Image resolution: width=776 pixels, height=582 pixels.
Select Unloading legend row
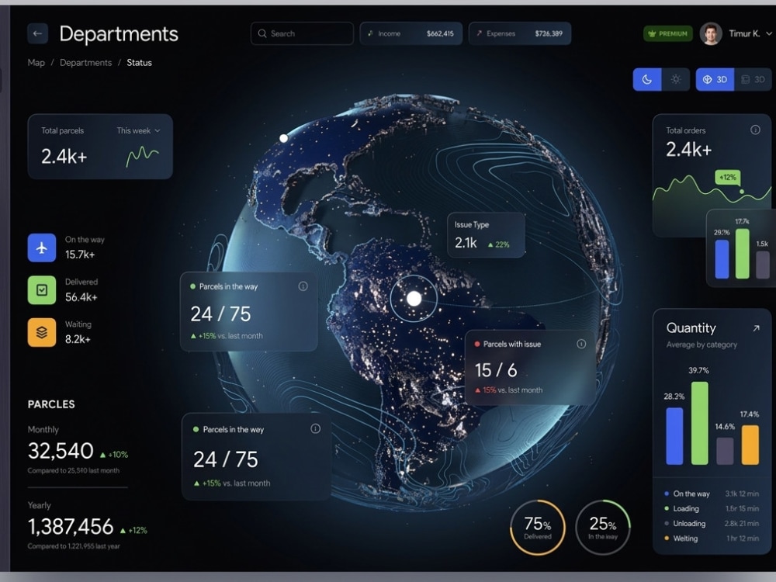(711, 523)
